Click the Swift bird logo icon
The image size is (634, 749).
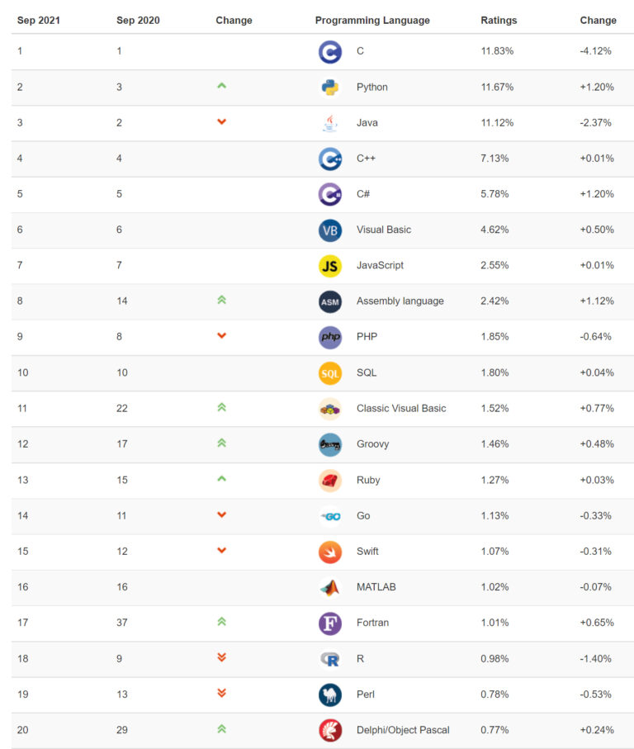[330, 552]
